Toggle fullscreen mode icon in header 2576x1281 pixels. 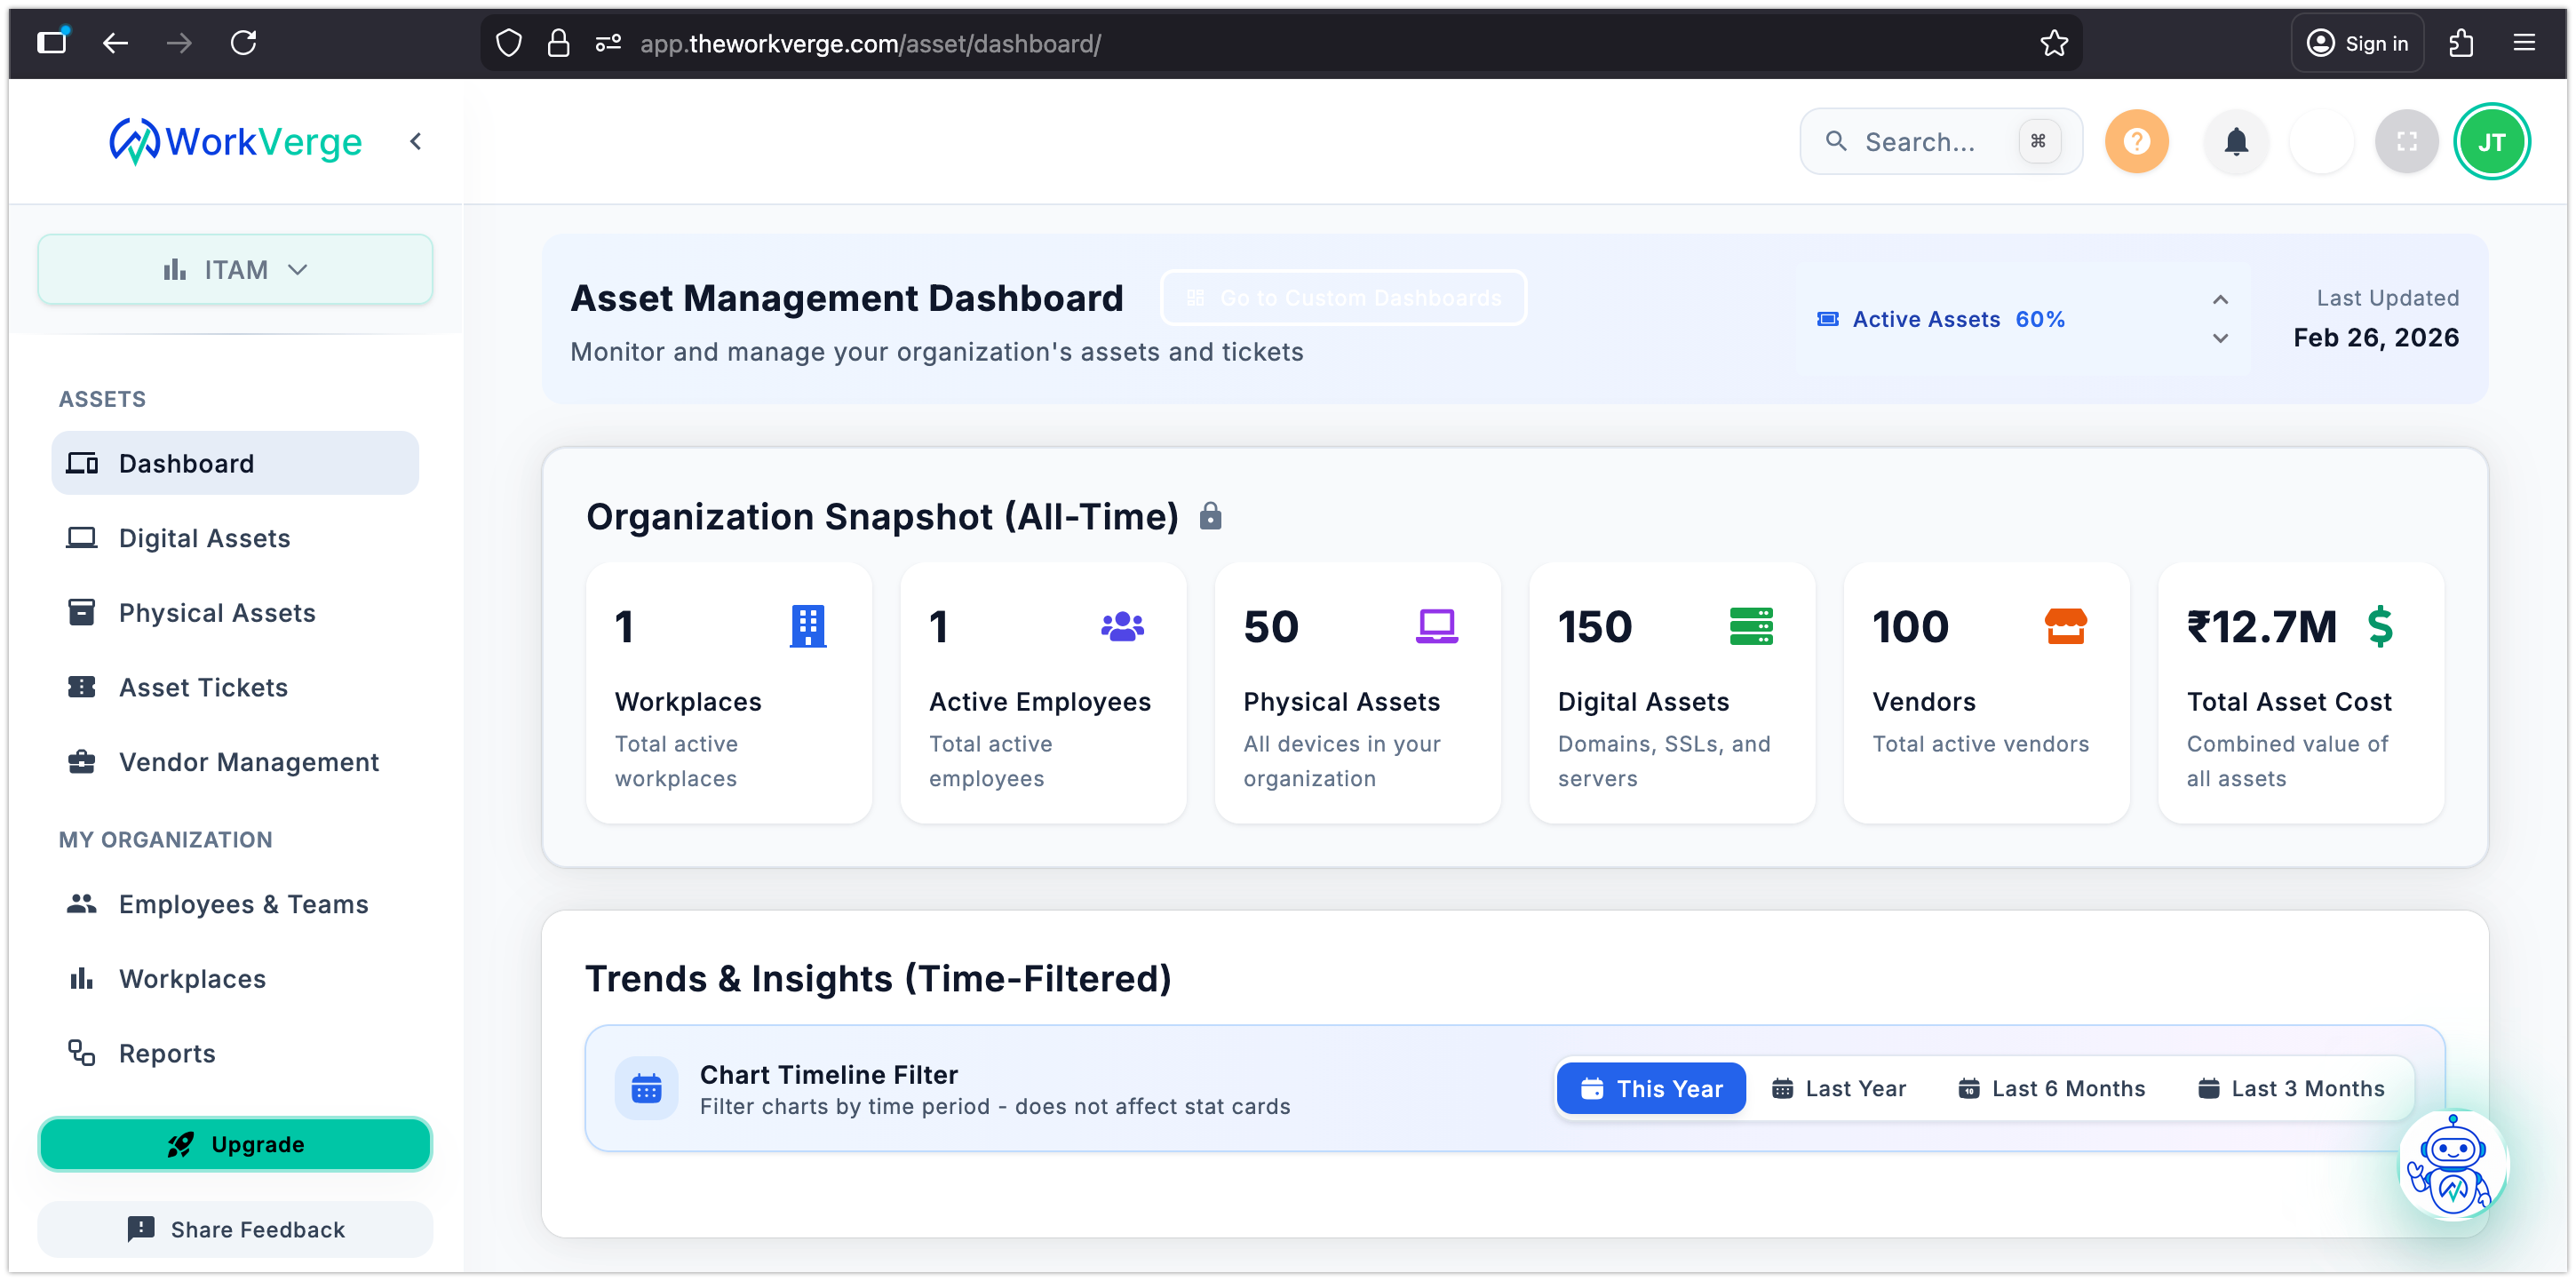click(x=2406, y=142)
